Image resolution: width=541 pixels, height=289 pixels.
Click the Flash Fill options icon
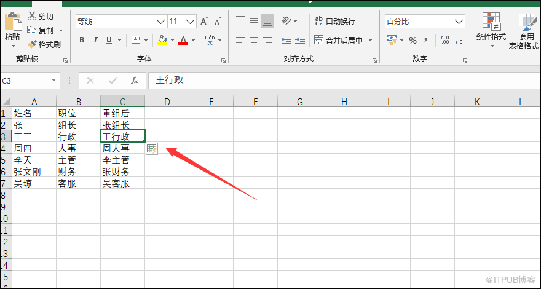point(152,149)
